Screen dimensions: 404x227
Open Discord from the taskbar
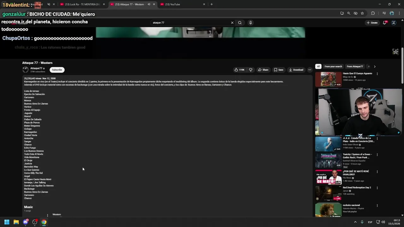click(26, 222)
